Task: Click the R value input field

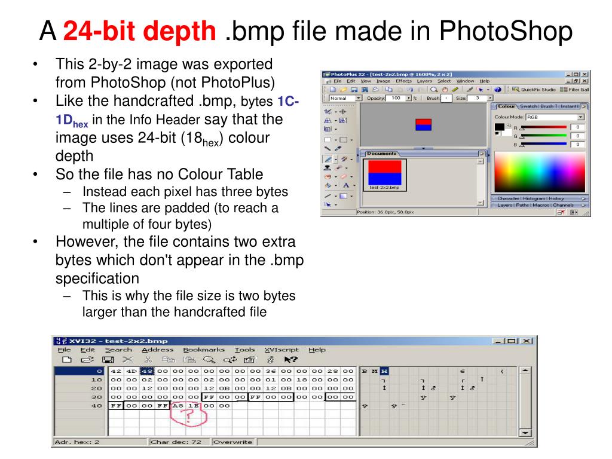Action: (578, 127)
